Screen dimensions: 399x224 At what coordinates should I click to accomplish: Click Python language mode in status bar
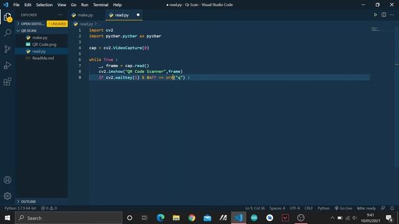tap(324, 208)
